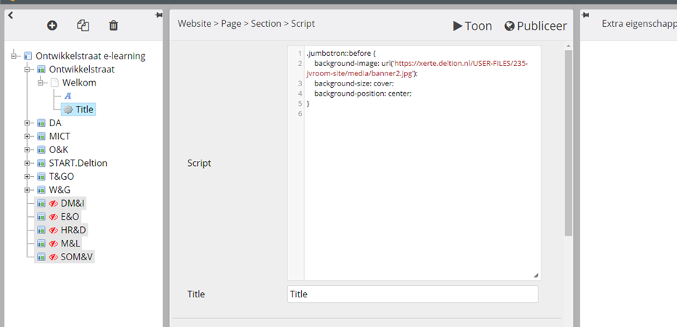
Task: Click the add new item plus icon
Action: pos(52,26)
